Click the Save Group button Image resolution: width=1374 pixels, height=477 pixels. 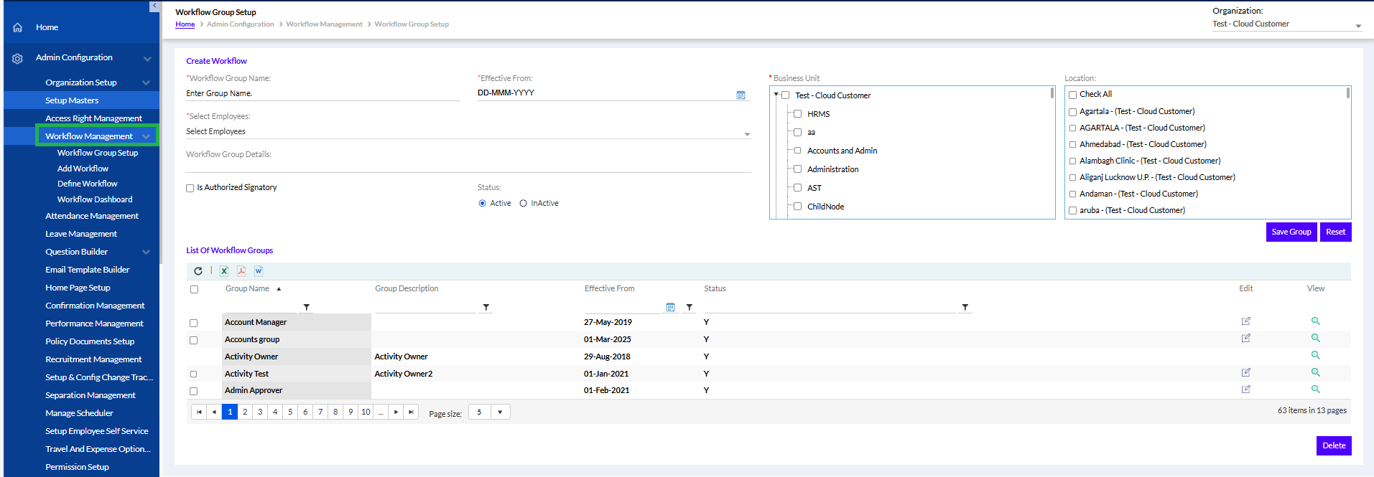point(1291,232)
